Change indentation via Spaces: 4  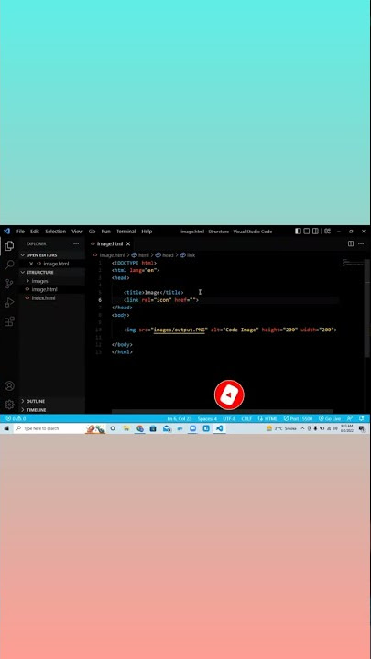point(207,419)
